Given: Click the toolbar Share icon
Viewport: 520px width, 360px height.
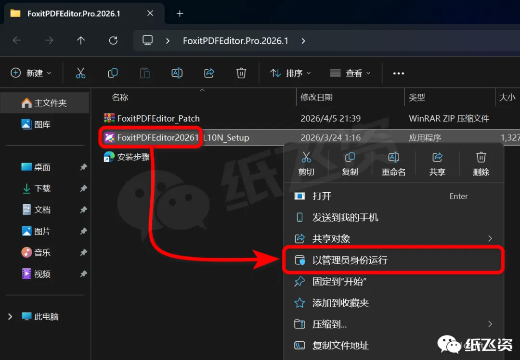Looking at the screenshot, I should [209, 73].
